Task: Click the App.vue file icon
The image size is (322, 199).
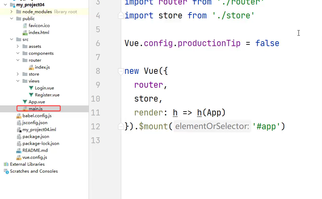Action: 25,102
